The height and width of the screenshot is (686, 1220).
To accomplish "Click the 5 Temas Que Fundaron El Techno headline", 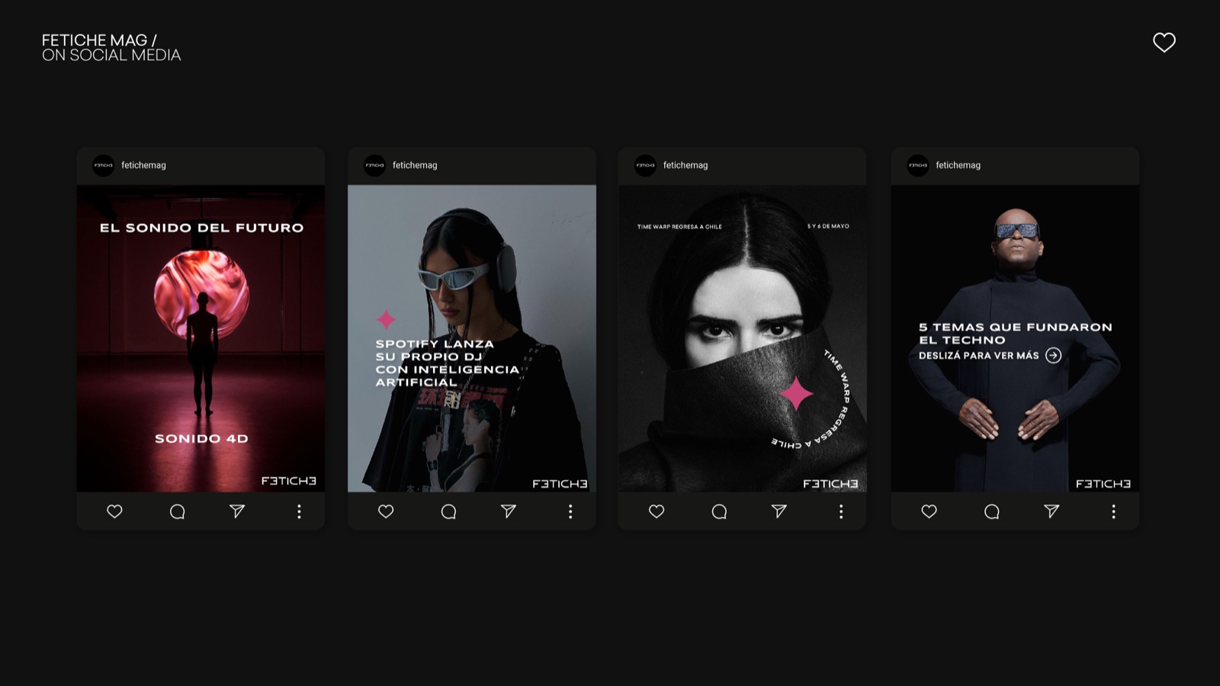I will click(1016, 333).
